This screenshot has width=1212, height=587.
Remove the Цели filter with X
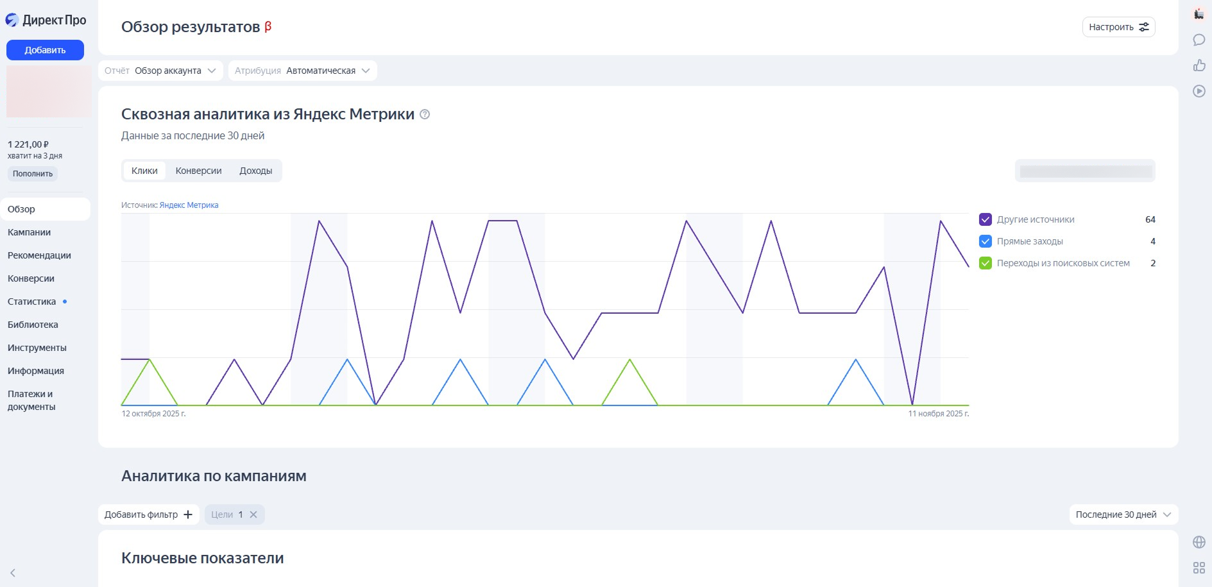253,515
